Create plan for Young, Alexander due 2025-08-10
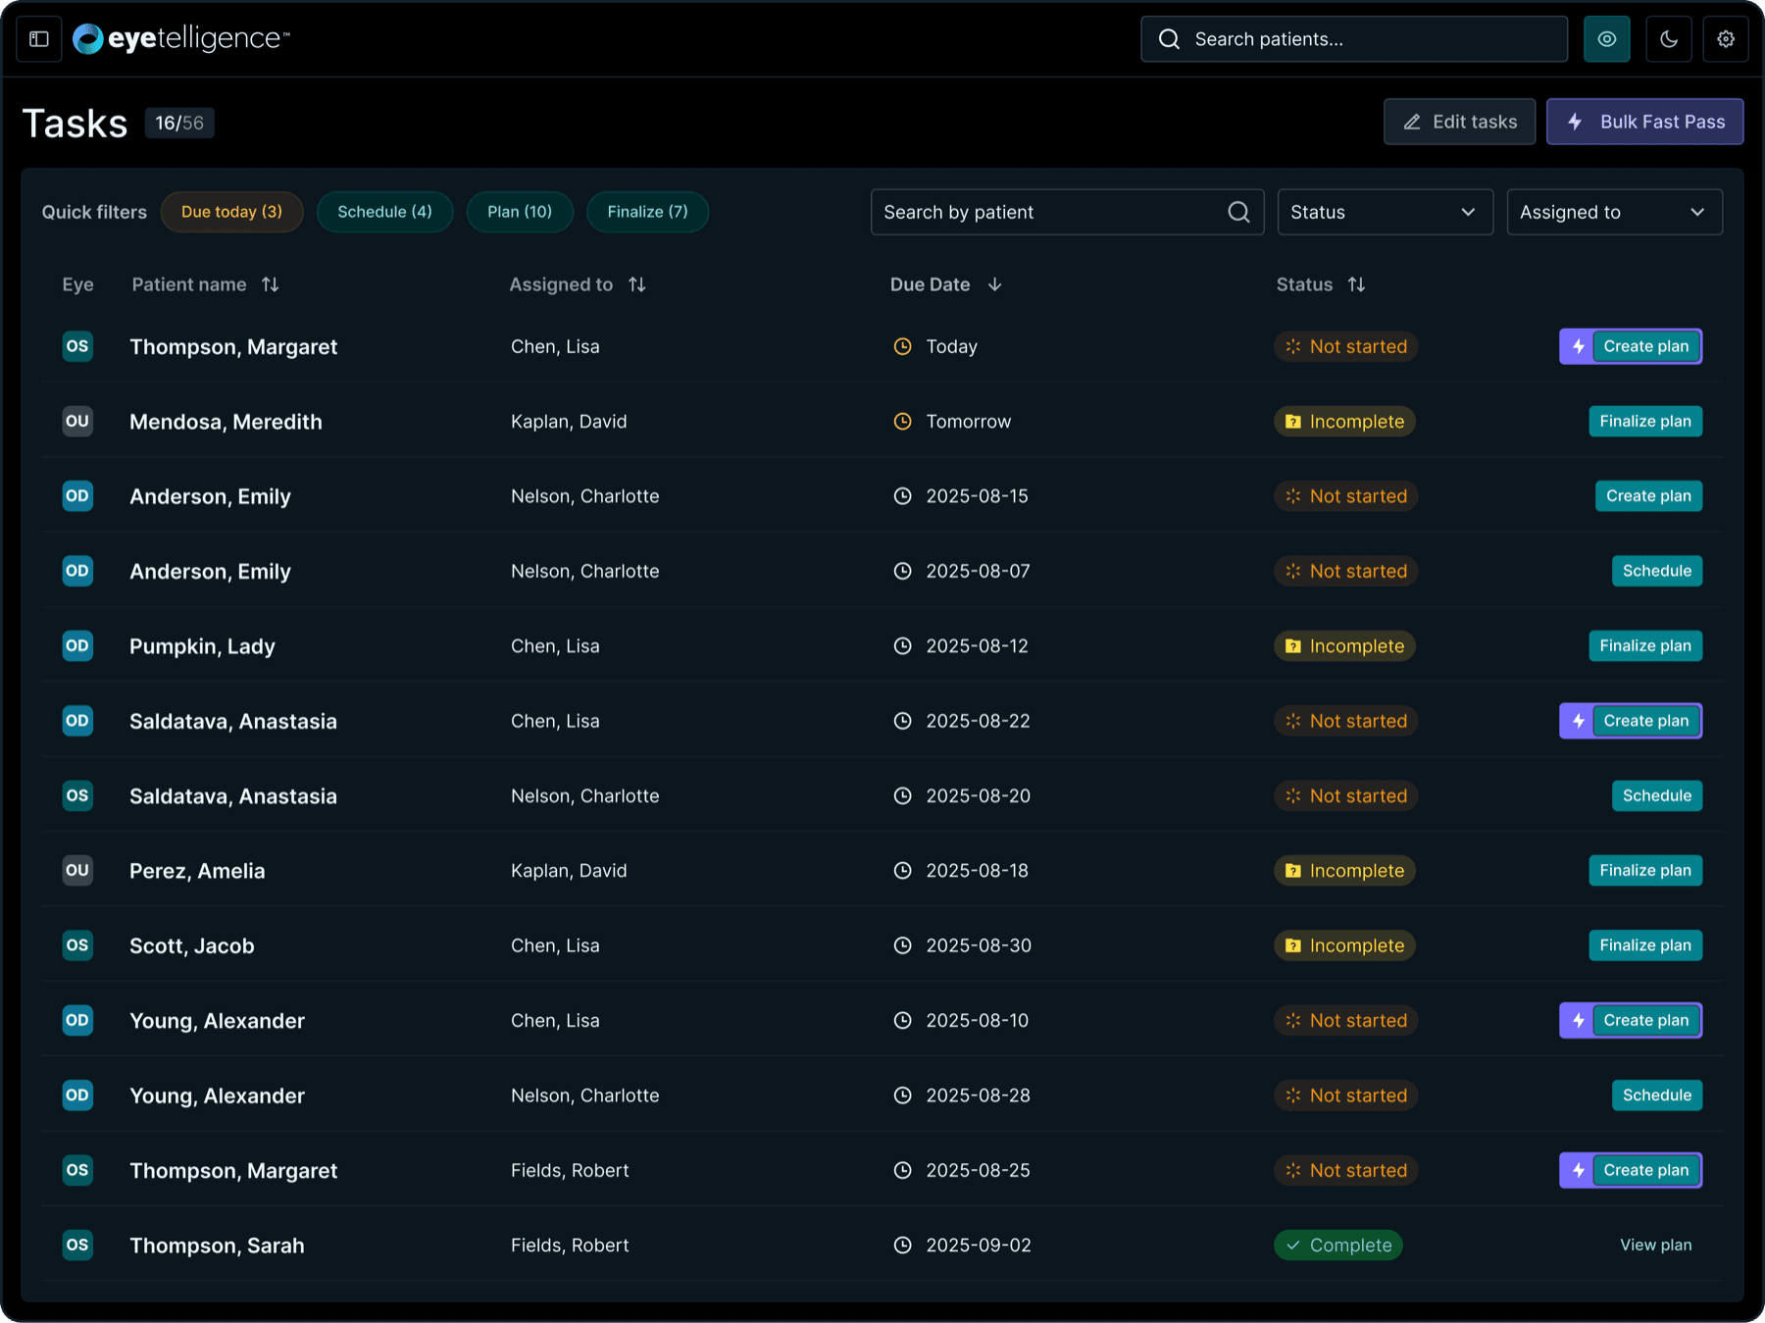This screenshot has width=1765, height=1323. (1646, 1021)
